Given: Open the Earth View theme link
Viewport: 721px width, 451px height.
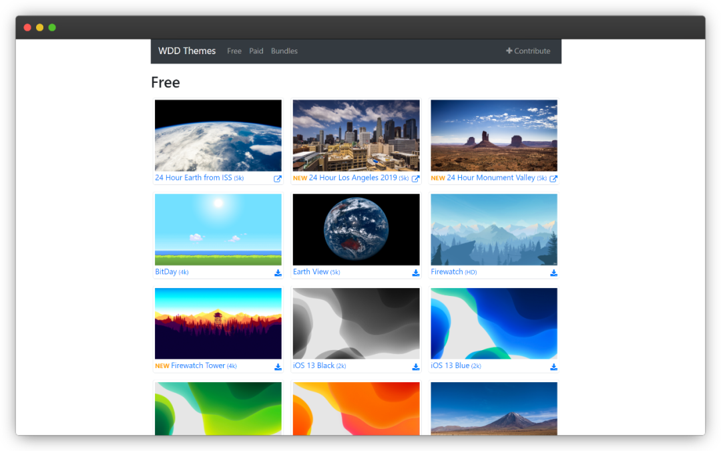Looking at the screenshot, I should (x=316, y=271).
